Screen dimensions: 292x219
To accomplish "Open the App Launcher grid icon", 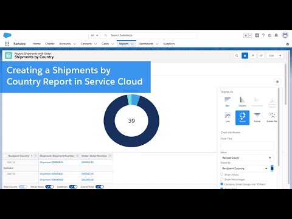I will [7, 44].
